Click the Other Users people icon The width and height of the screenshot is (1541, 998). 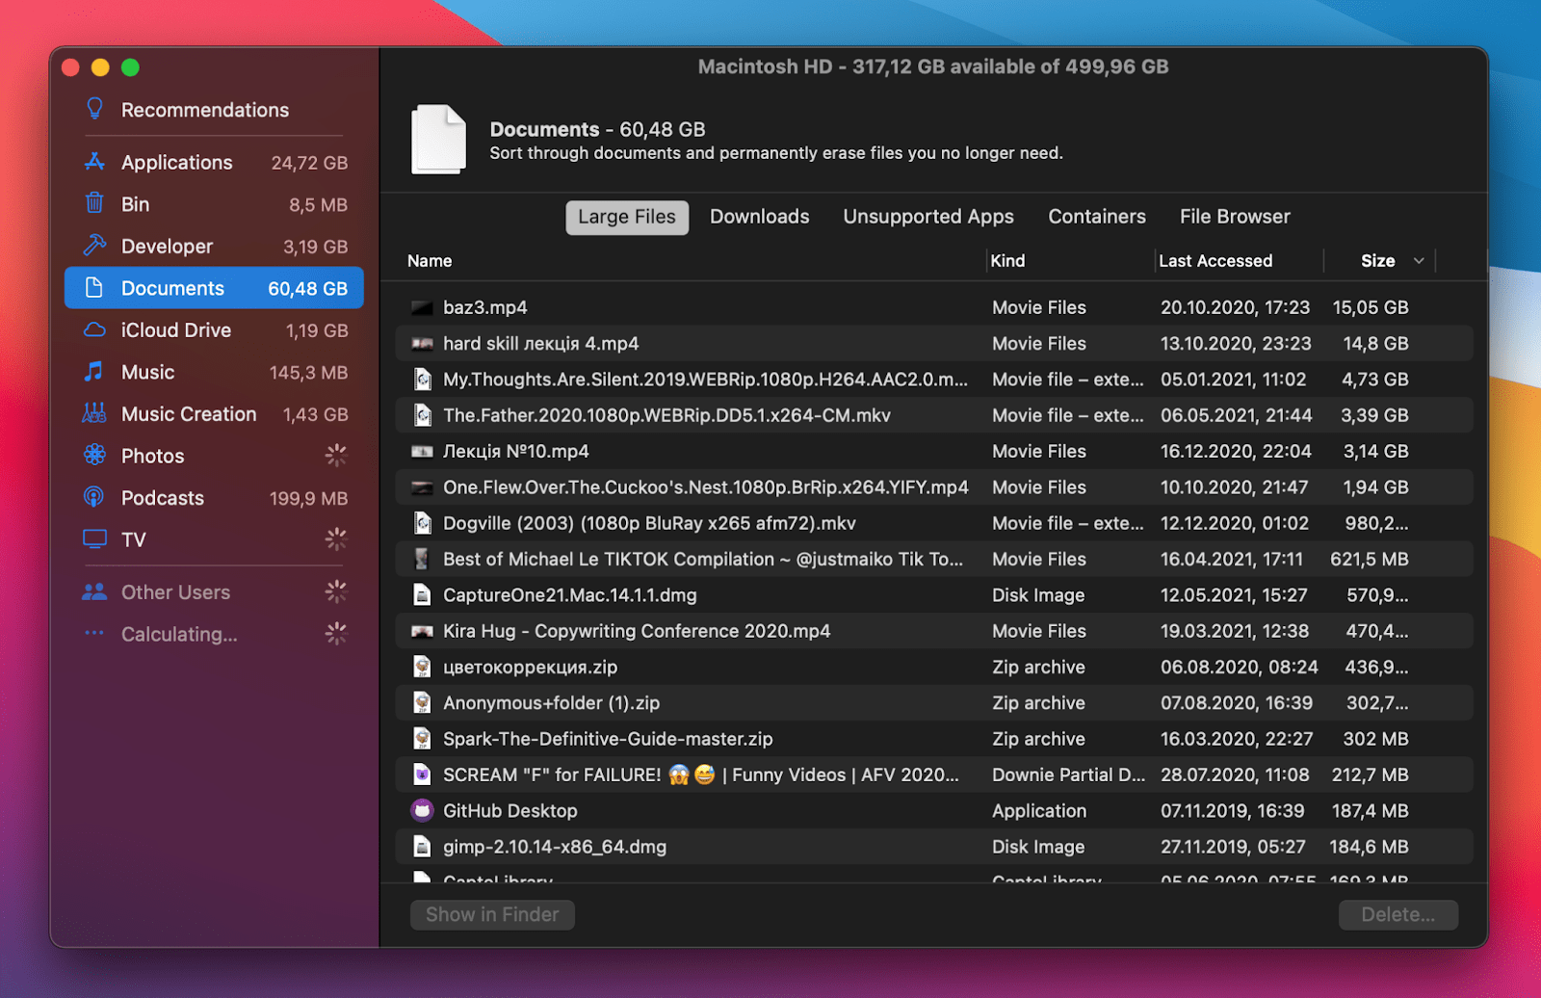click(x=94, y=591)
